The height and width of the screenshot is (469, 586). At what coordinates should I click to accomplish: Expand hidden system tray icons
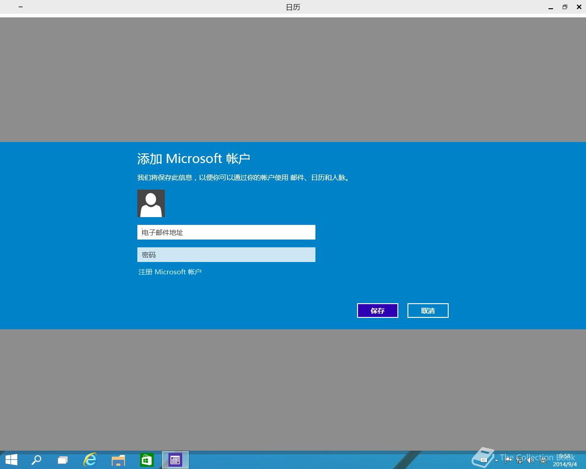496,460
